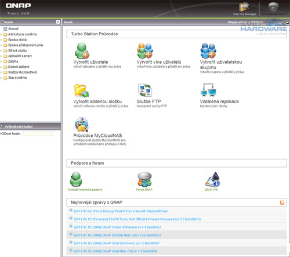Click the QNAP Wiki icon
Image resolution: width=290 pixels, height=257 pixels.
[212, 179]
